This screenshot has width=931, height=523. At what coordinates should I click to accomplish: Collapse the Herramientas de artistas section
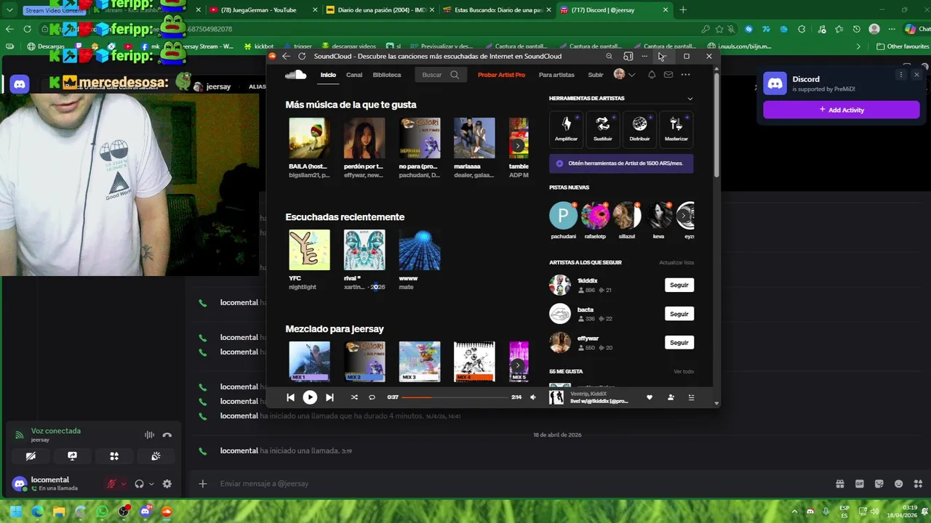pos(690,99)
